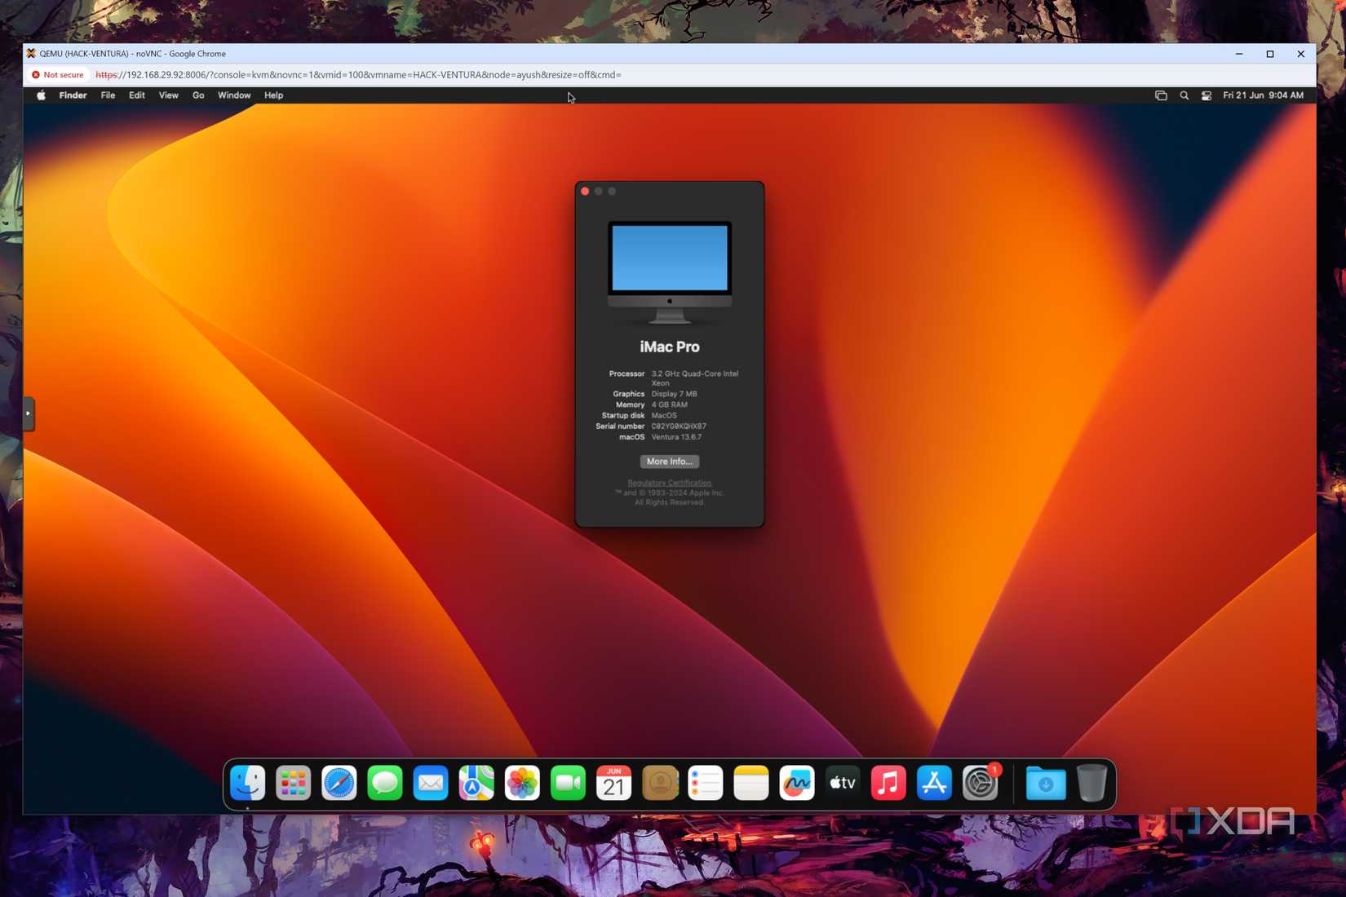Expand the noVNC side control panel handle
This screenshot has height=897, width=1346.
(x=29, y=413)
